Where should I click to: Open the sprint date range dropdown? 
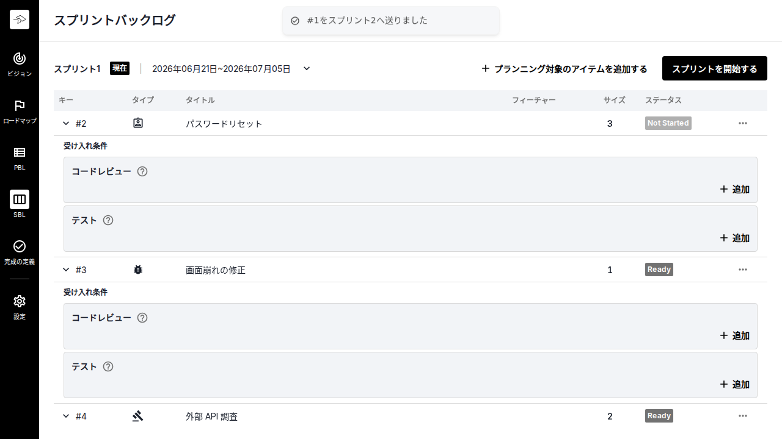307,68
